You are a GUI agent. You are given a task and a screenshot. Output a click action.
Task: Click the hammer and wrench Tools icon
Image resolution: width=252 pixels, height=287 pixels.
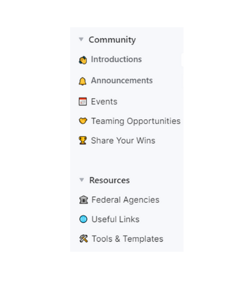point(84,239)
